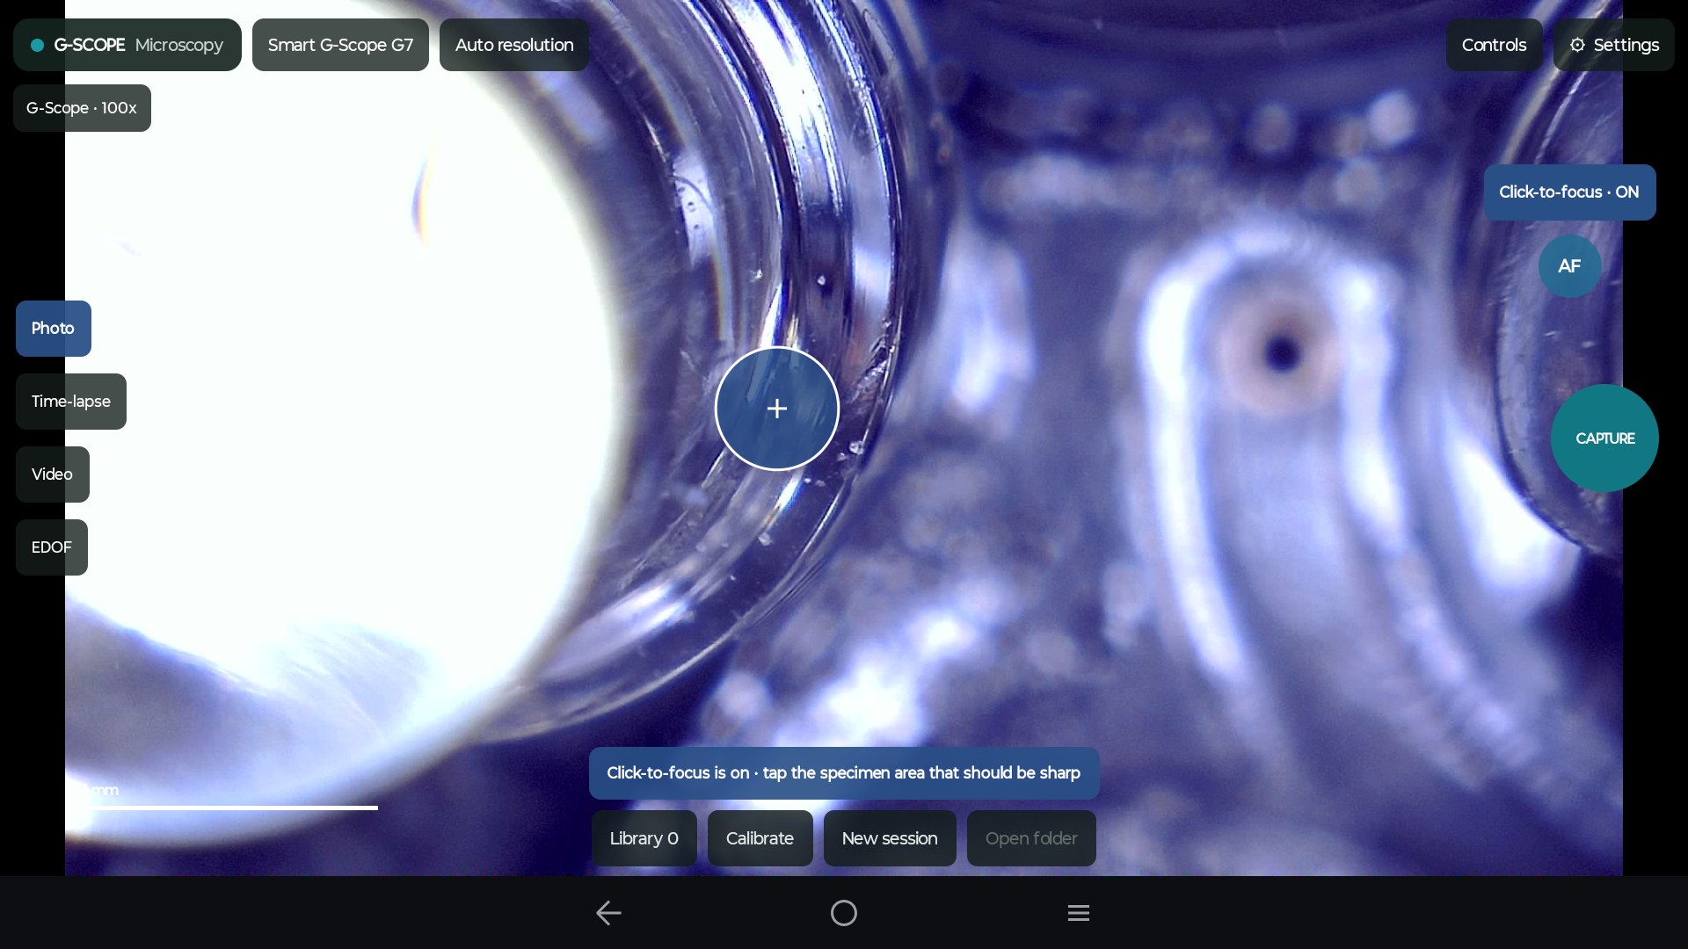Click the focus crosshair reticle

(x=777, y=409)
